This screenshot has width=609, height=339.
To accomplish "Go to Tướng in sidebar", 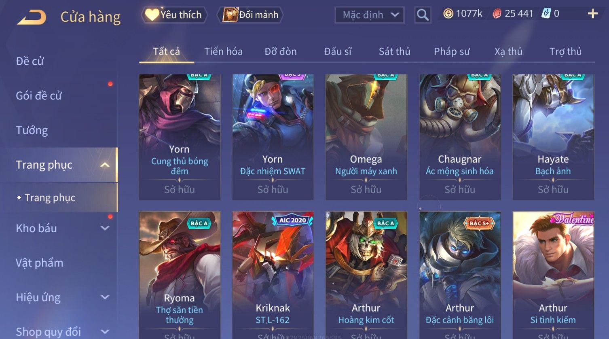I will (32, 130).
